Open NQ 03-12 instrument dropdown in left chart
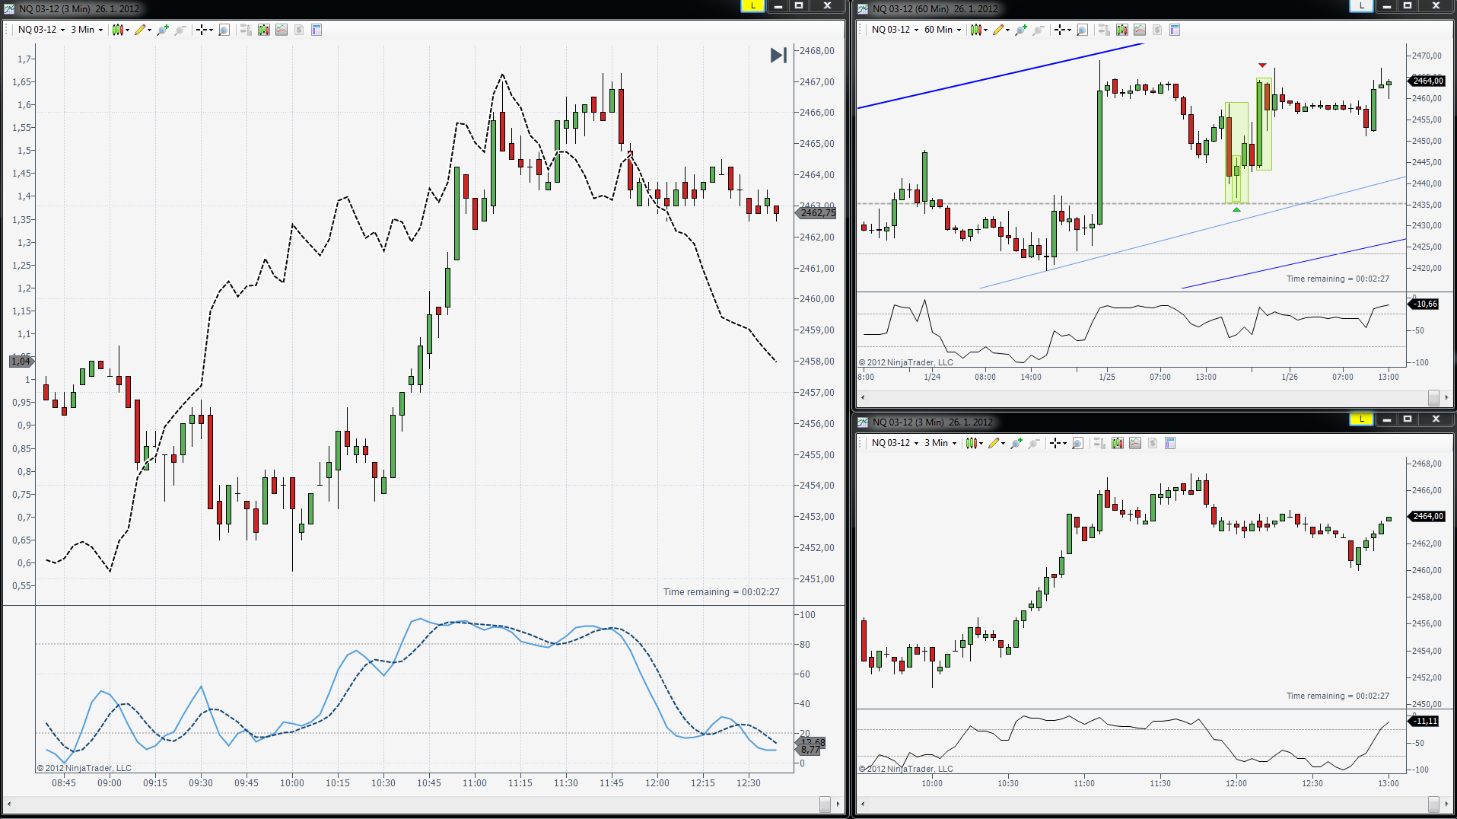The height and width of the screenshot is (819, 1457). [41, 30]
